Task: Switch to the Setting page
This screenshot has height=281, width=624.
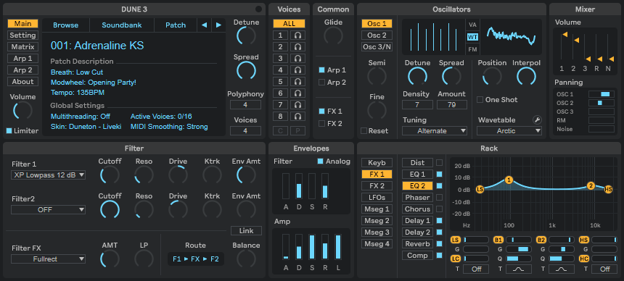Action: click(x=22, y=35)
